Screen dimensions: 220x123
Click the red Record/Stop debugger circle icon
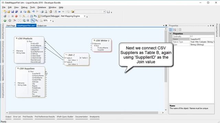[16, 16]
